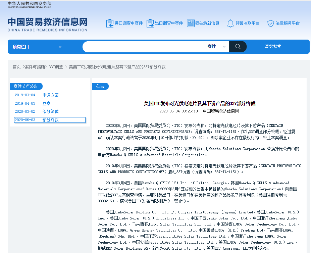This screenshot has height=253, width=311.
Task: Visit 法律服务平台 link
Action: (288, 23)
